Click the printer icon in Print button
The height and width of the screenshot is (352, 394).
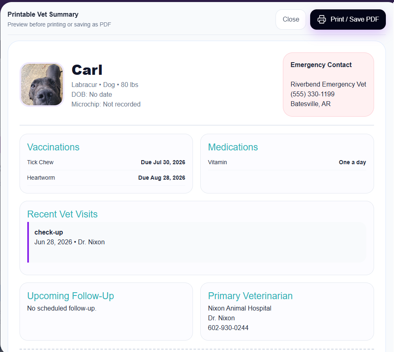coord(322,20)
